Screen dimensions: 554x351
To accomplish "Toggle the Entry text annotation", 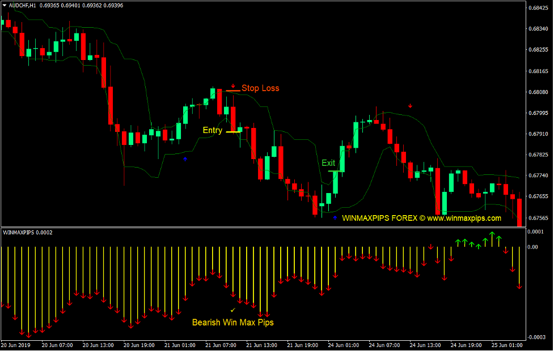I will coord(212,130).
